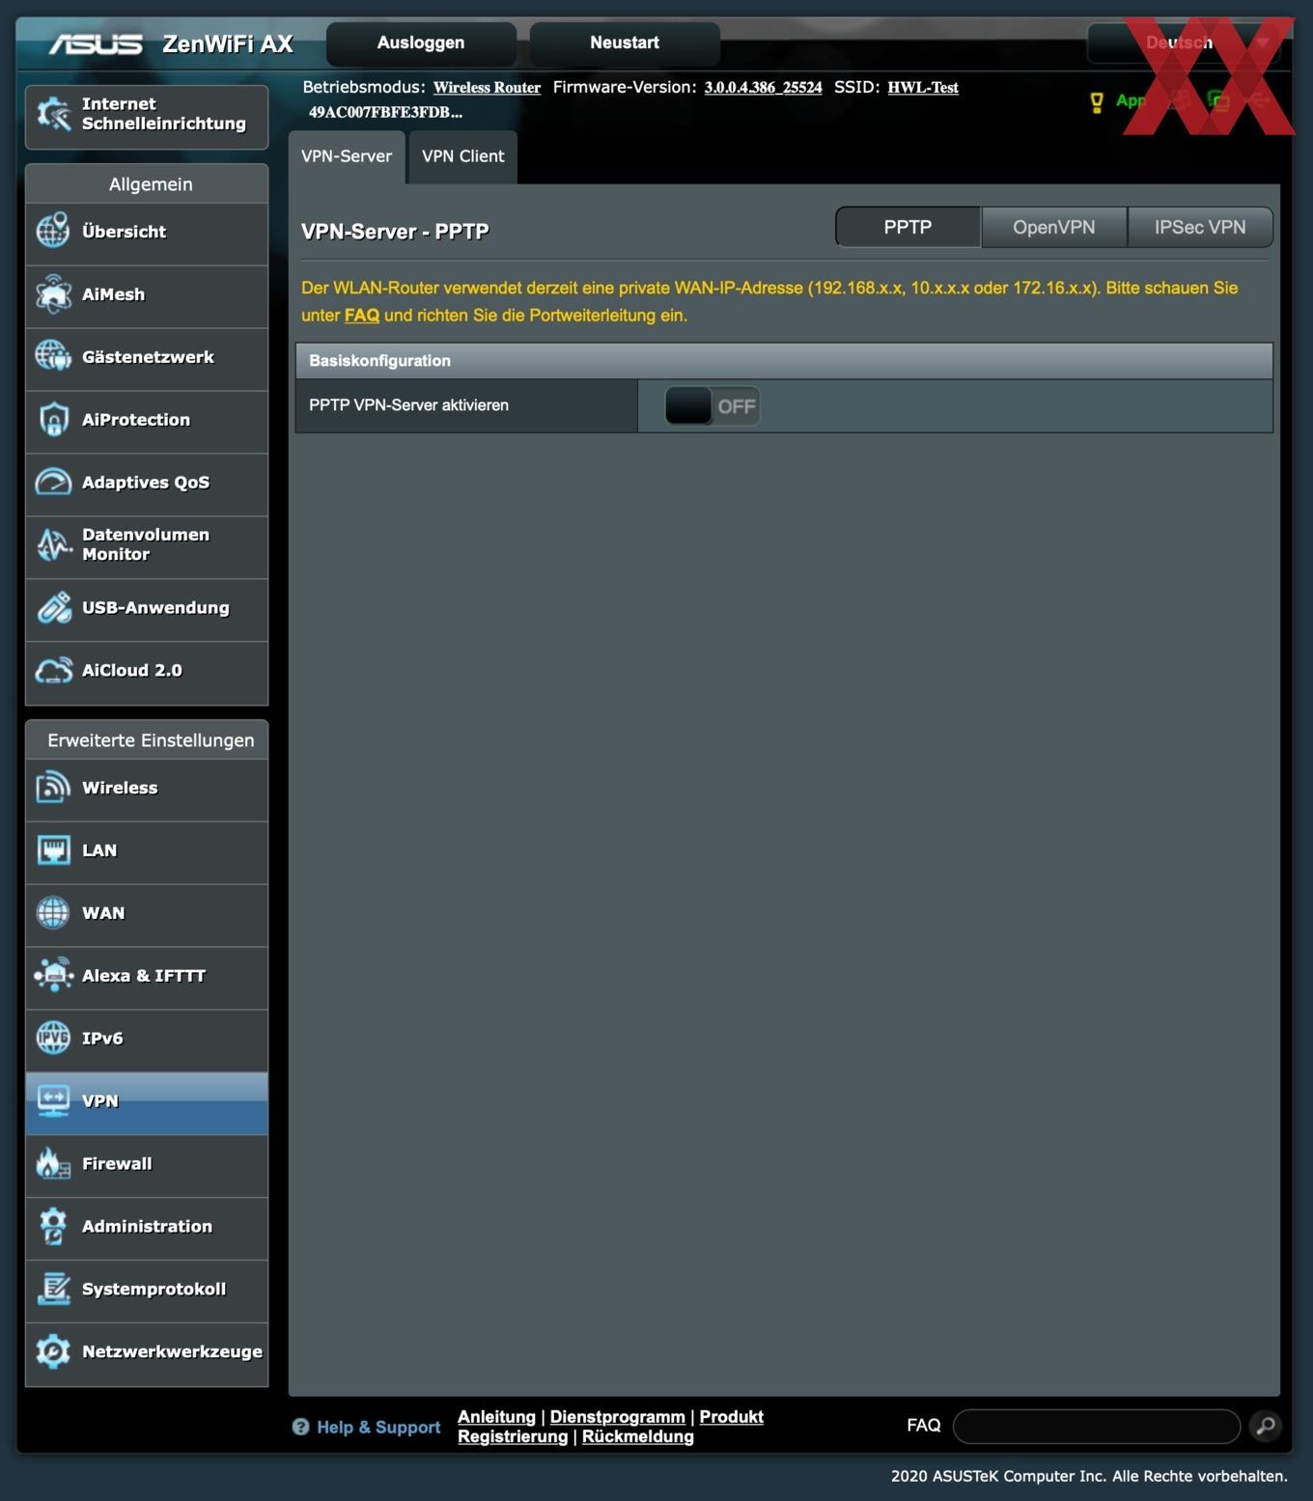
Task: Click the Netzwerkwerkzeuge gear icon
Action: (53, 1351)
